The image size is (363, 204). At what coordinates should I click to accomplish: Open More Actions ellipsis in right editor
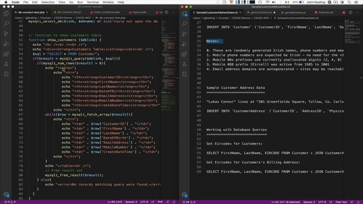[357, 12]
